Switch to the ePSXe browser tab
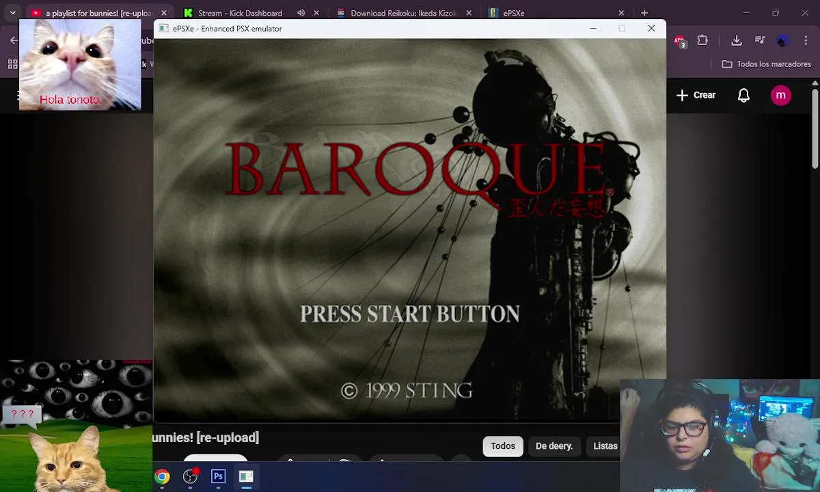The height and width of the screenshot is (492, 820). (x=514, y=13)
